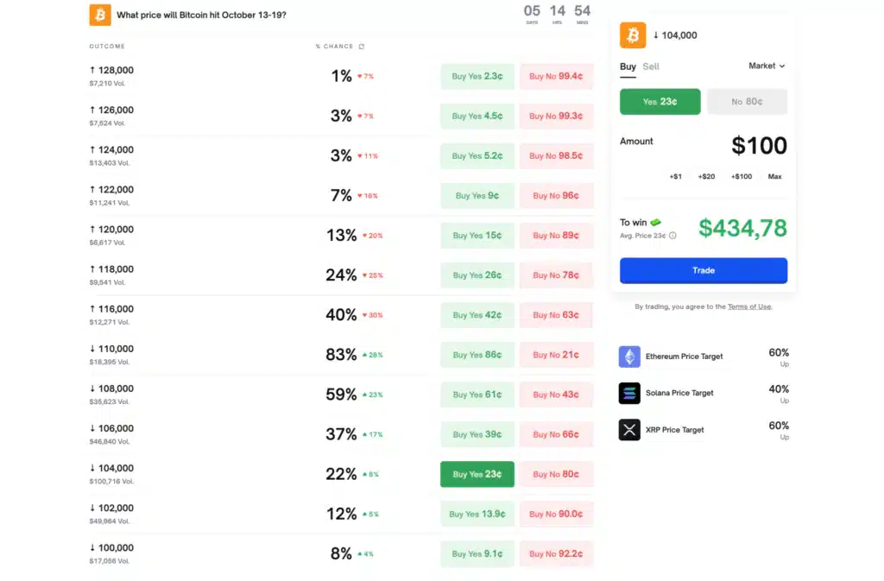
Task: Click the $100 Amount field
Action: [759, 145]
